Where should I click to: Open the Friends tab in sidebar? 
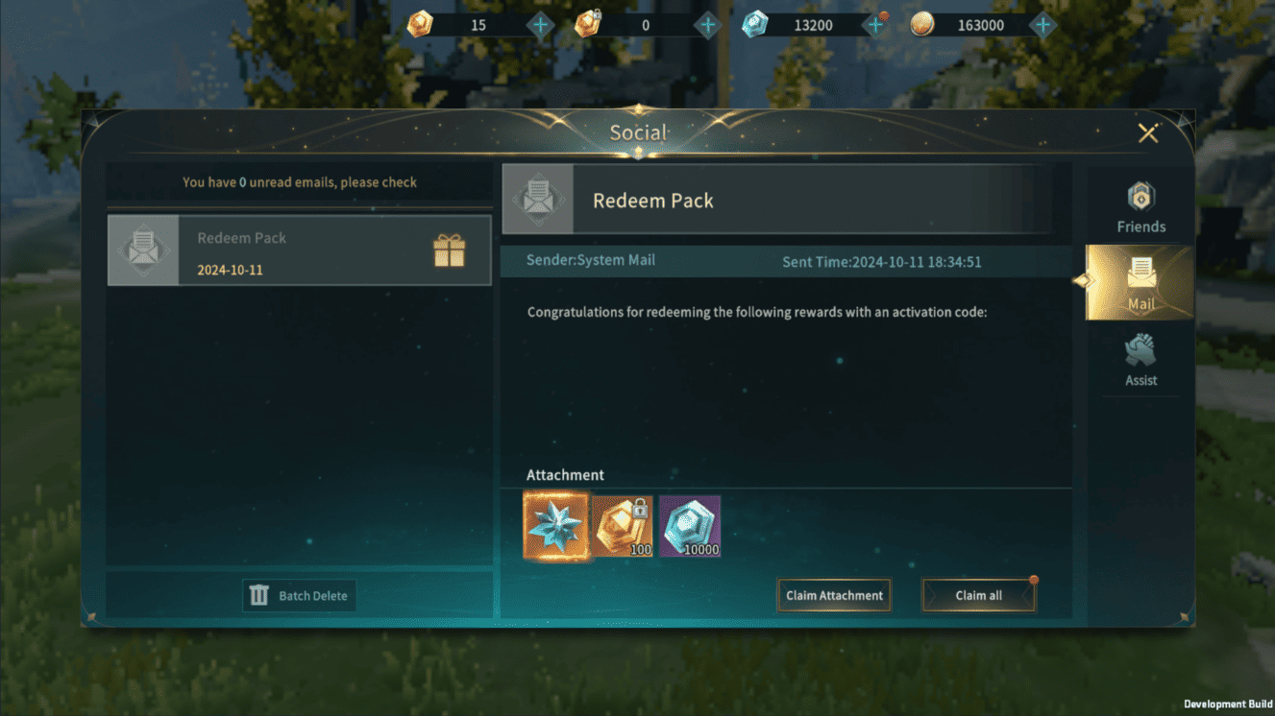tap(1140, 208)
